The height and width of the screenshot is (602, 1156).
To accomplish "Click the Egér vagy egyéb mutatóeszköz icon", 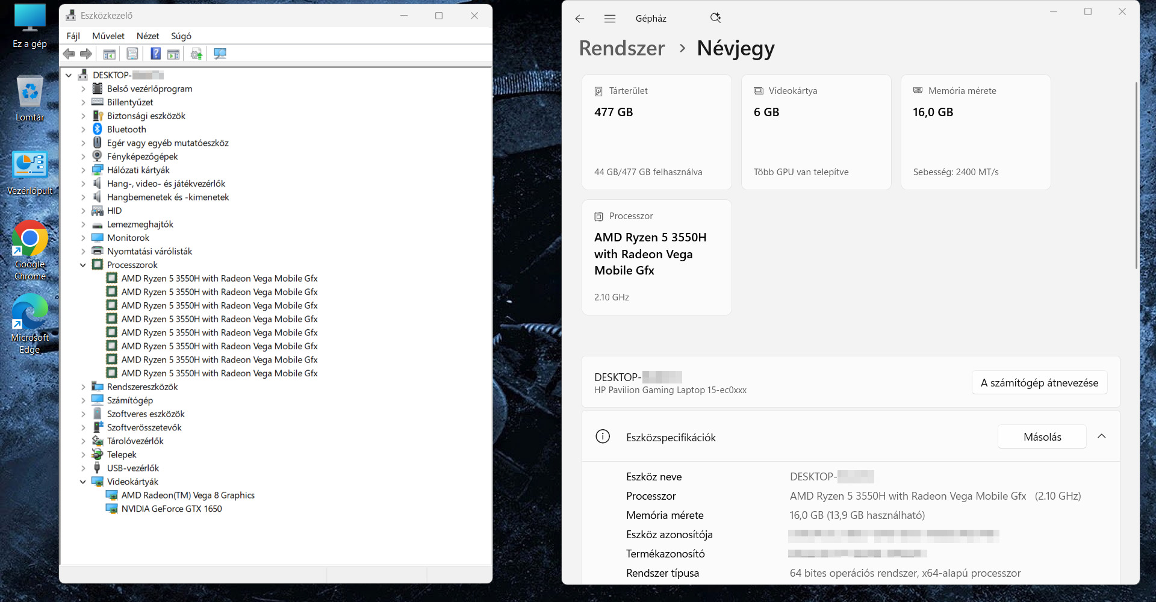I will pyautogui.click(x=97, y=143).
